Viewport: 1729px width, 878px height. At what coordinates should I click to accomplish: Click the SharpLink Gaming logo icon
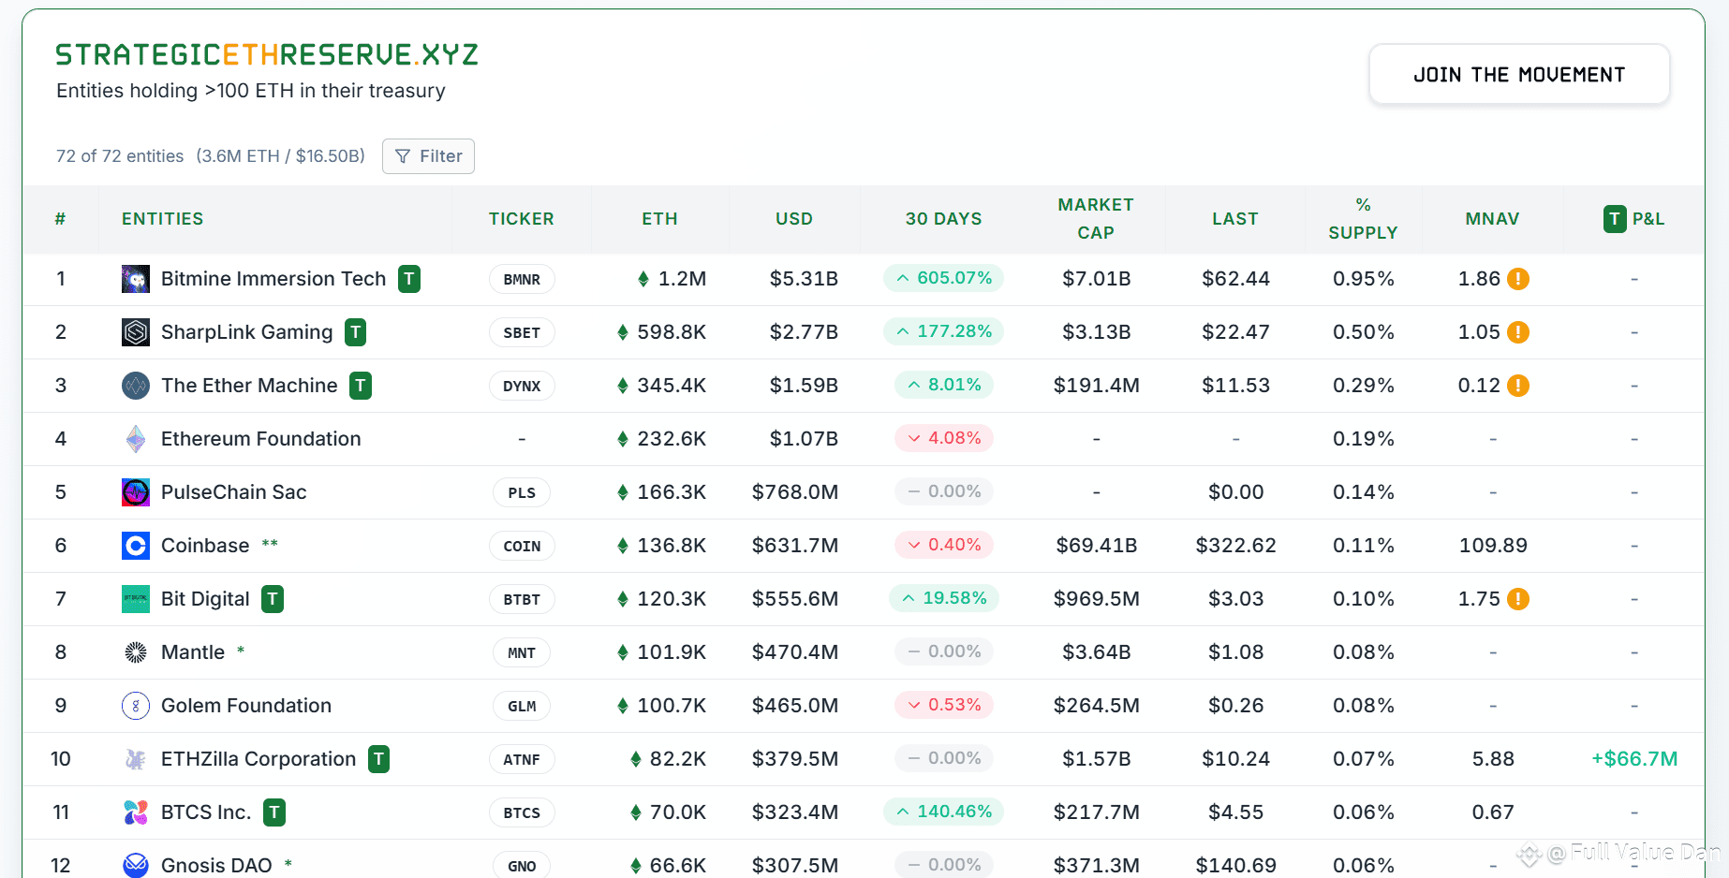[136, 332]
